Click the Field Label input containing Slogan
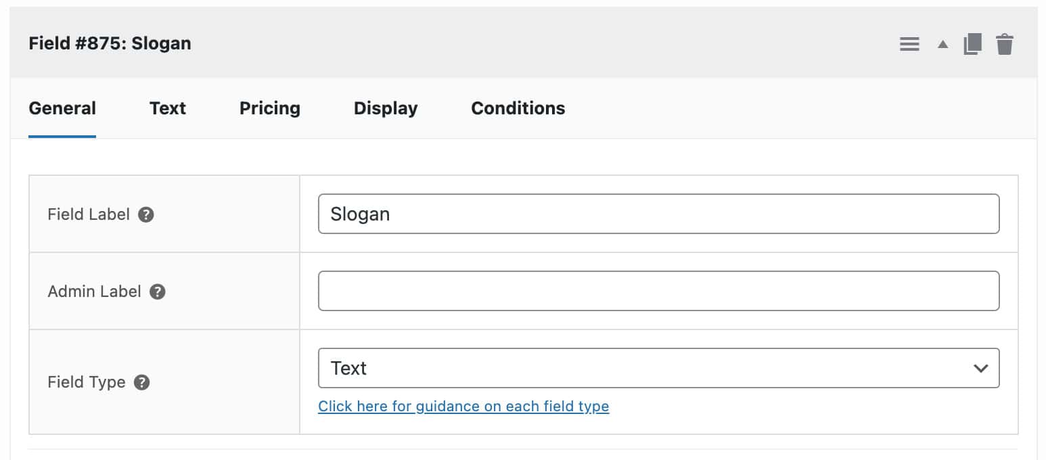This screenshot has height=460, width=1046. (659, 214)
